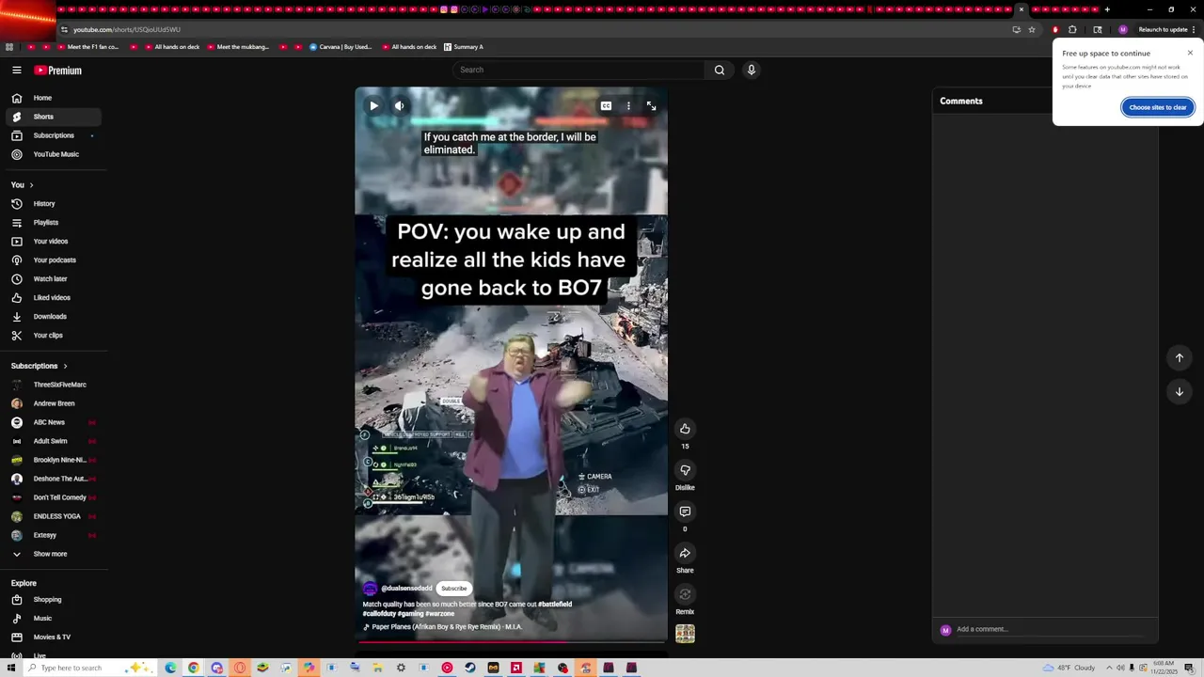Play the paused Short

coord(373,106)
